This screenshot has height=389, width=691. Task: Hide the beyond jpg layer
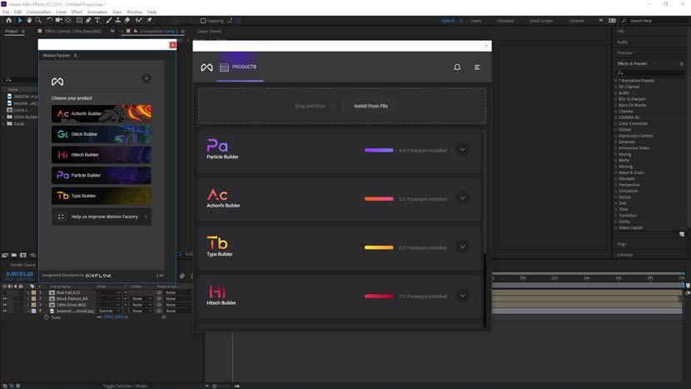click(x=5, y=311)
